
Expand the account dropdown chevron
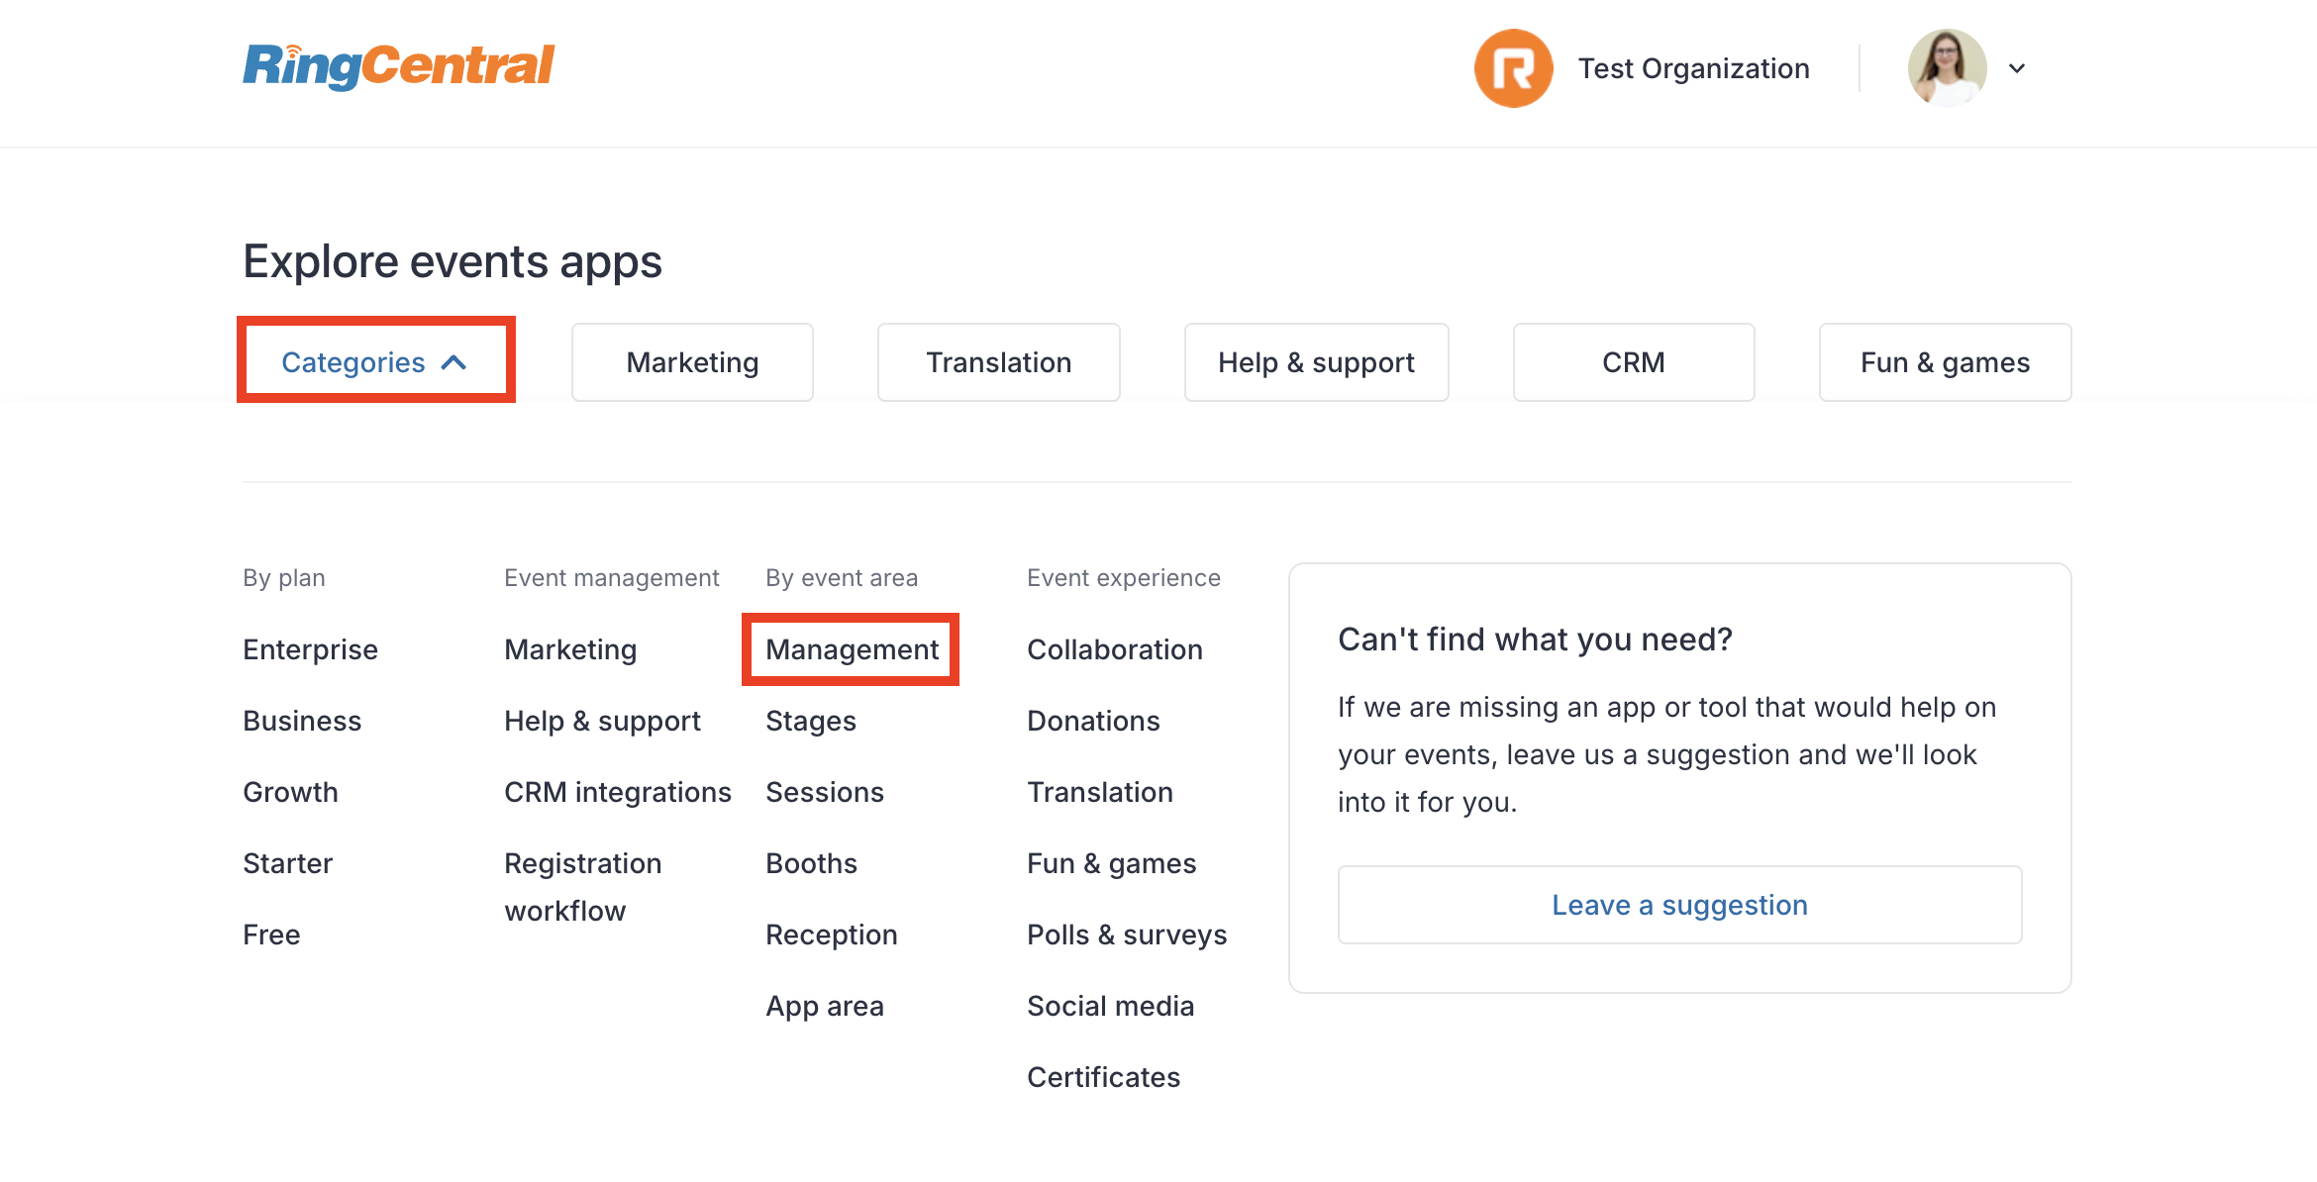(x=2017, y=68)
